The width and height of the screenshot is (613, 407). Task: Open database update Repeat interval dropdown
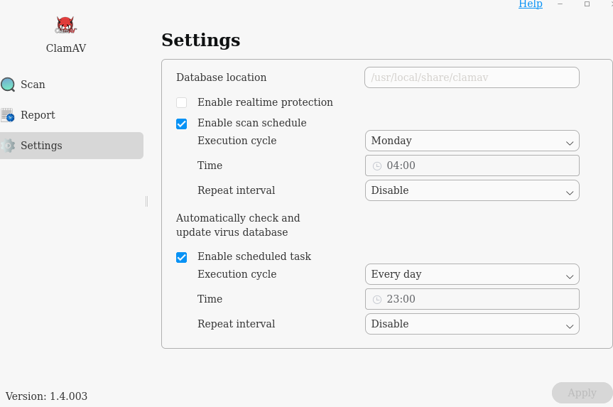point(472,324)
